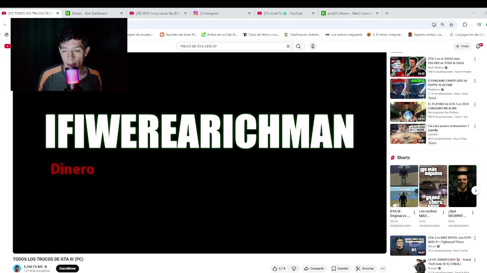Click the Bachi Bostero channel name
487x273 pixels.
click(436, 67)
